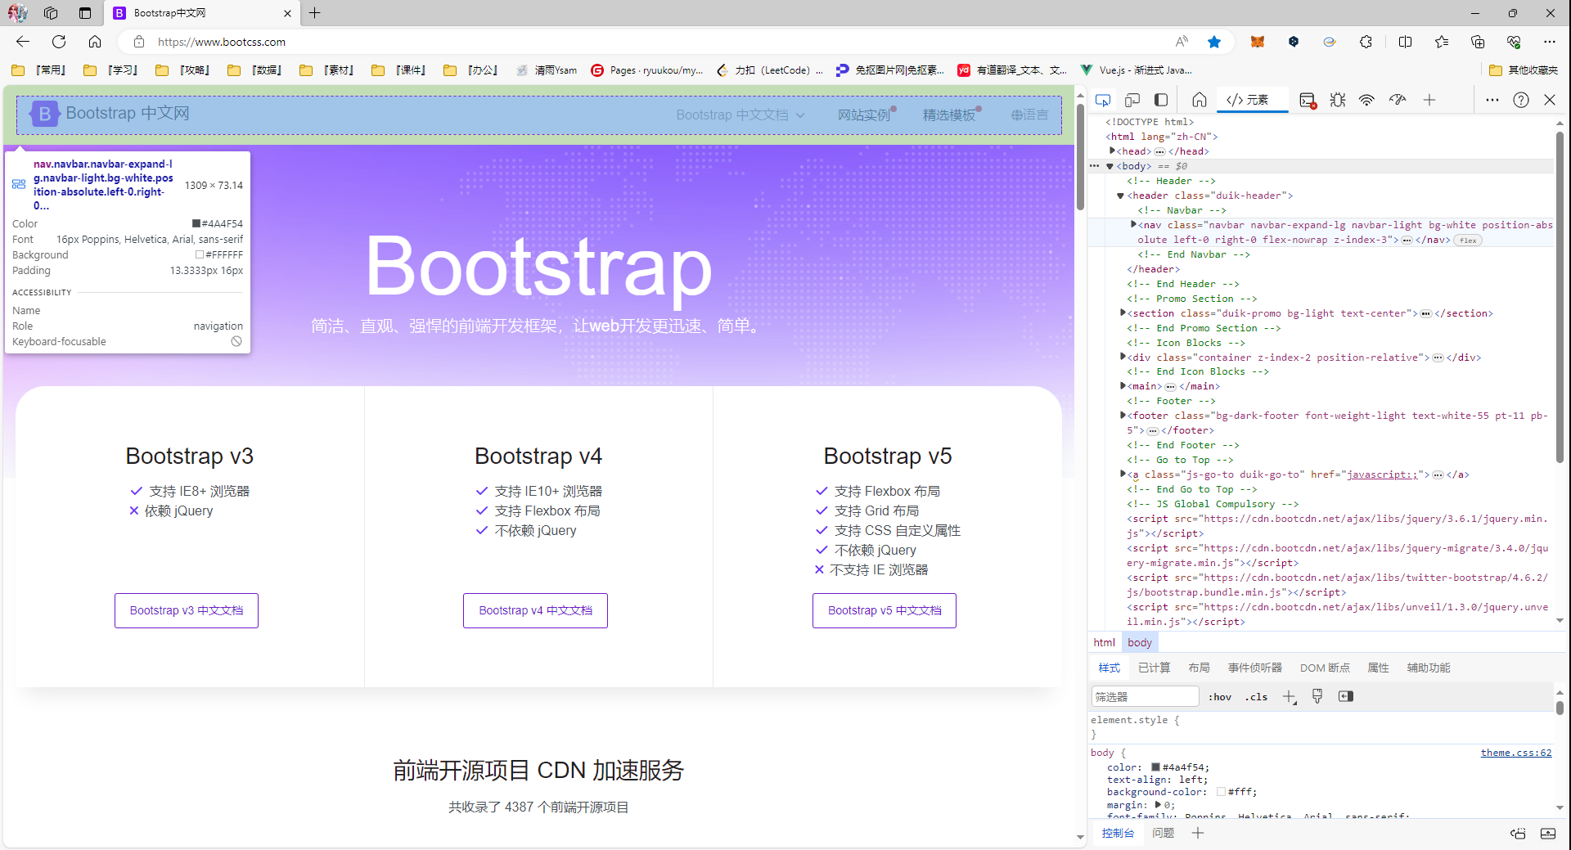Screen dimensions: 1571x850
Task: Expand the main element node
Action: point(1123,385)
